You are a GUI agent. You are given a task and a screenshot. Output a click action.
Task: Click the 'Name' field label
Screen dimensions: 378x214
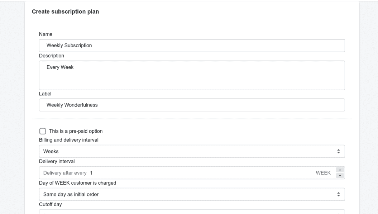[45, 34]
